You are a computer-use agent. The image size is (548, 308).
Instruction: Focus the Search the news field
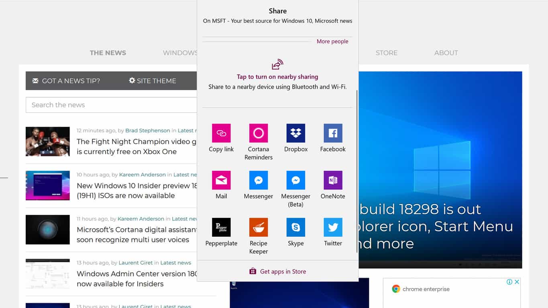[111, 105]
